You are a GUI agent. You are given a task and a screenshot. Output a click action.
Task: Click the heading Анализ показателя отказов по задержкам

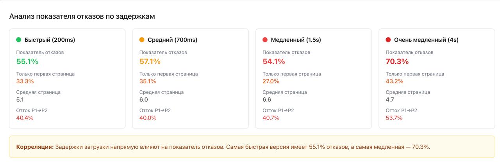82,16
